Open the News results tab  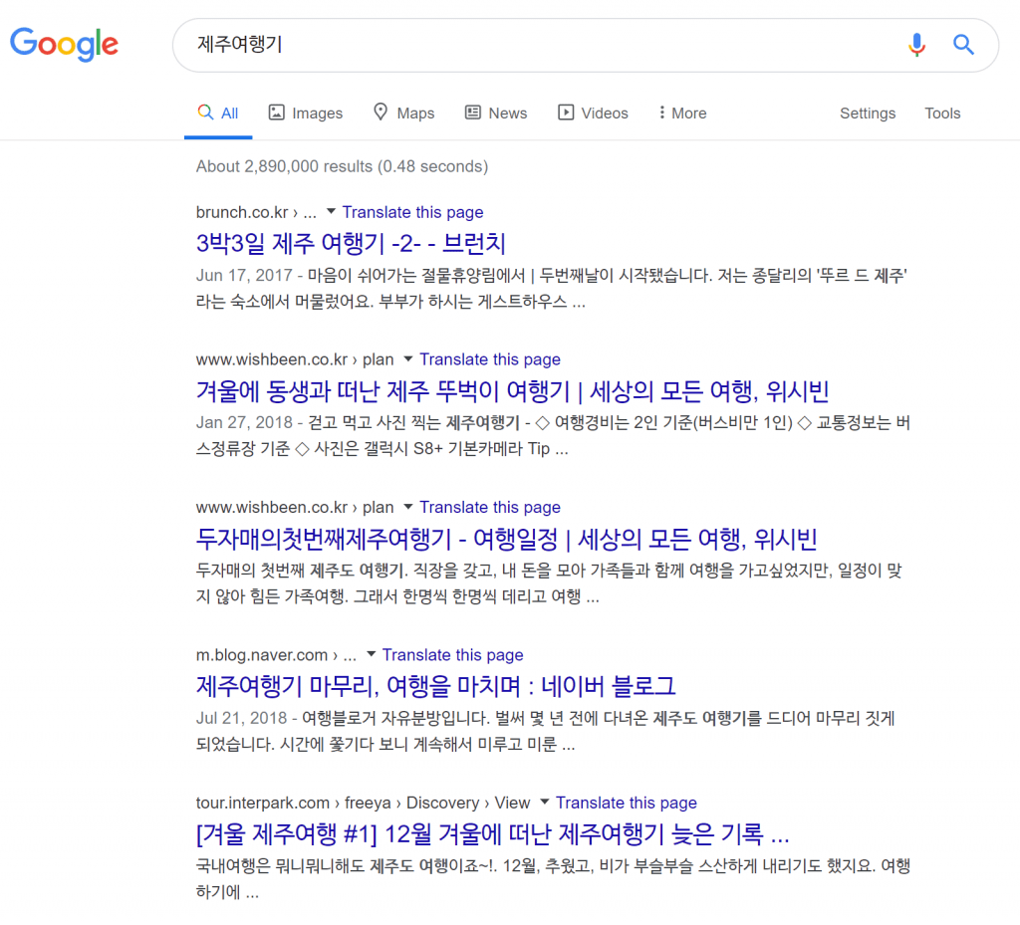click(496, 114)
